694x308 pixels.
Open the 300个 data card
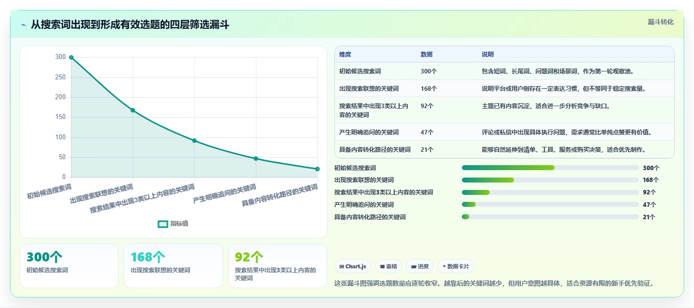click(x=69, y=265)
